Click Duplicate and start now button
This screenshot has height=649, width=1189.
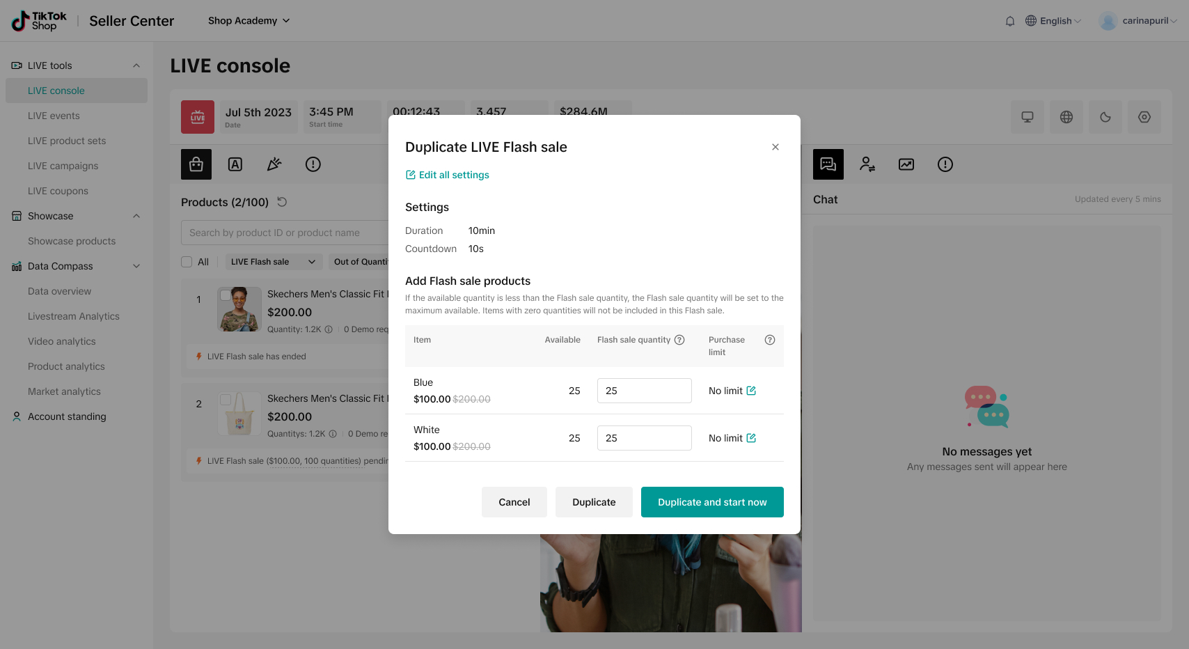coord(711,502)
